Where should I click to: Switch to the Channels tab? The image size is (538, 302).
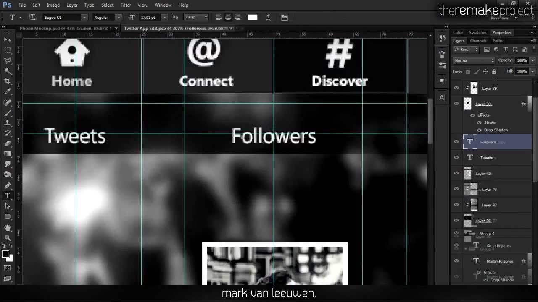pyautogui.click(x=478, y=41)
